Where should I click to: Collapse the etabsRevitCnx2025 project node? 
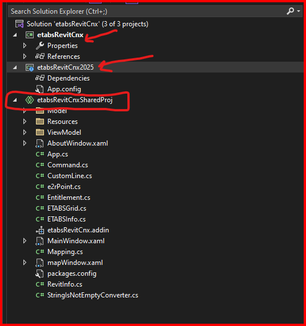[15, 67]
